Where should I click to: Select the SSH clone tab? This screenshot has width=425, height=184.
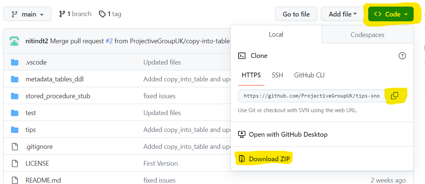tap(277, 75)
